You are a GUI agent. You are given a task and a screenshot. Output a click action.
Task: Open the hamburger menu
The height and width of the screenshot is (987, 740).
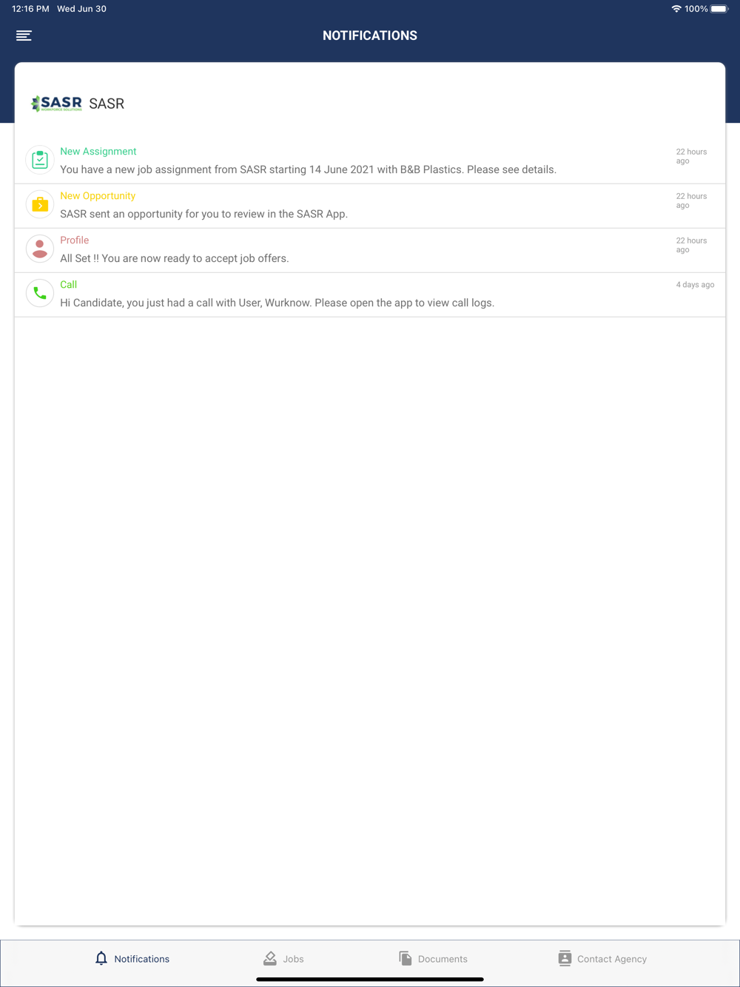(x=24, y=36)
